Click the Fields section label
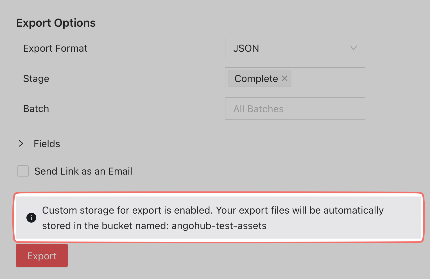Screen dimensions: 430x279 [x=47, y=144]
